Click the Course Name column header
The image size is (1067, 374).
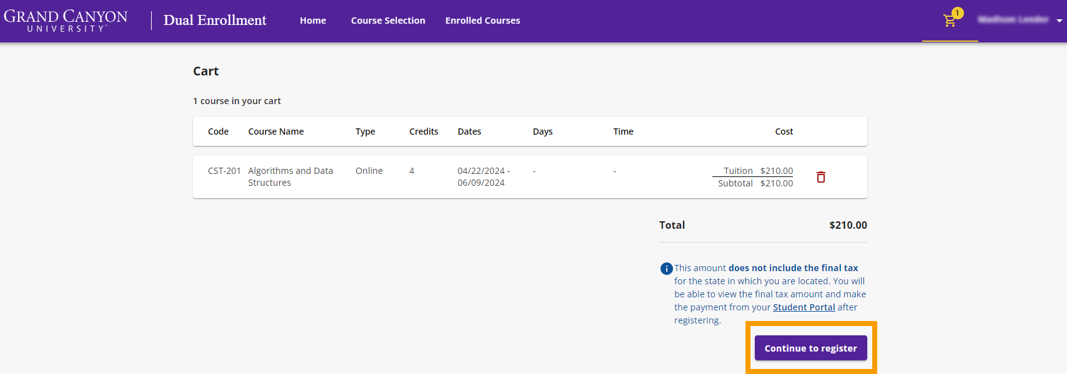[276, 132]
